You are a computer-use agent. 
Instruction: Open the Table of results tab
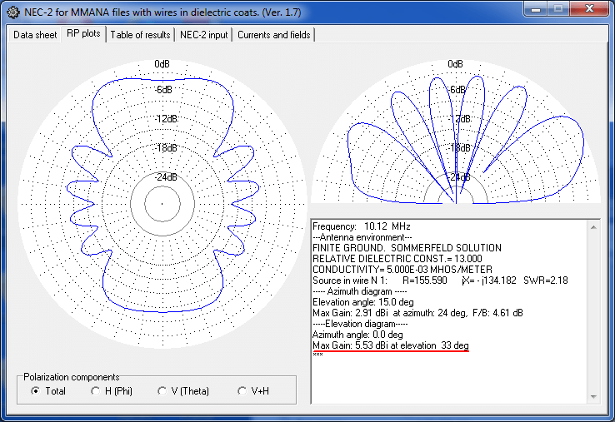point(140,35)
